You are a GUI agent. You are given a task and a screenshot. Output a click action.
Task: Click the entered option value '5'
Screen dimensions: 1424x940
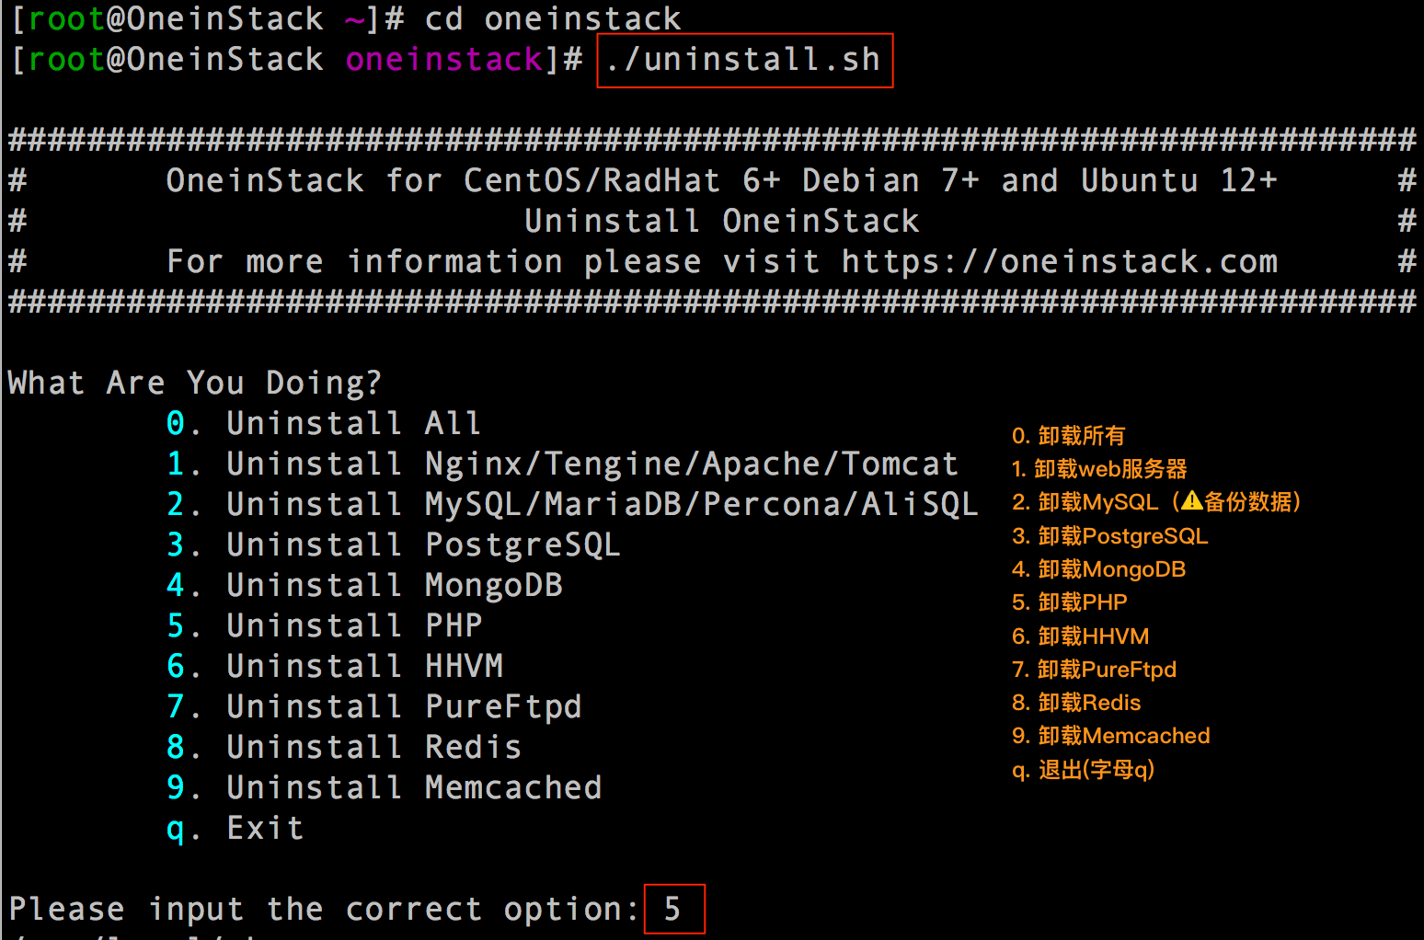click(672, 910)
